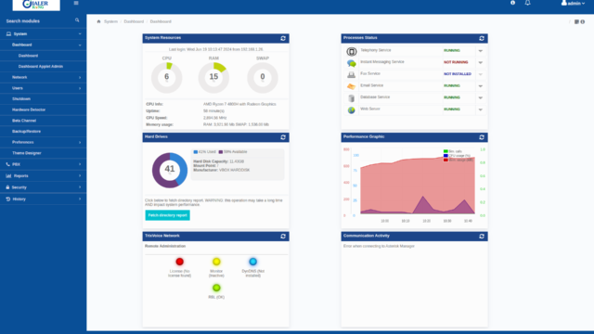
Task: Open Backup/Restore in sidebar
Action: tap(44, 132)
